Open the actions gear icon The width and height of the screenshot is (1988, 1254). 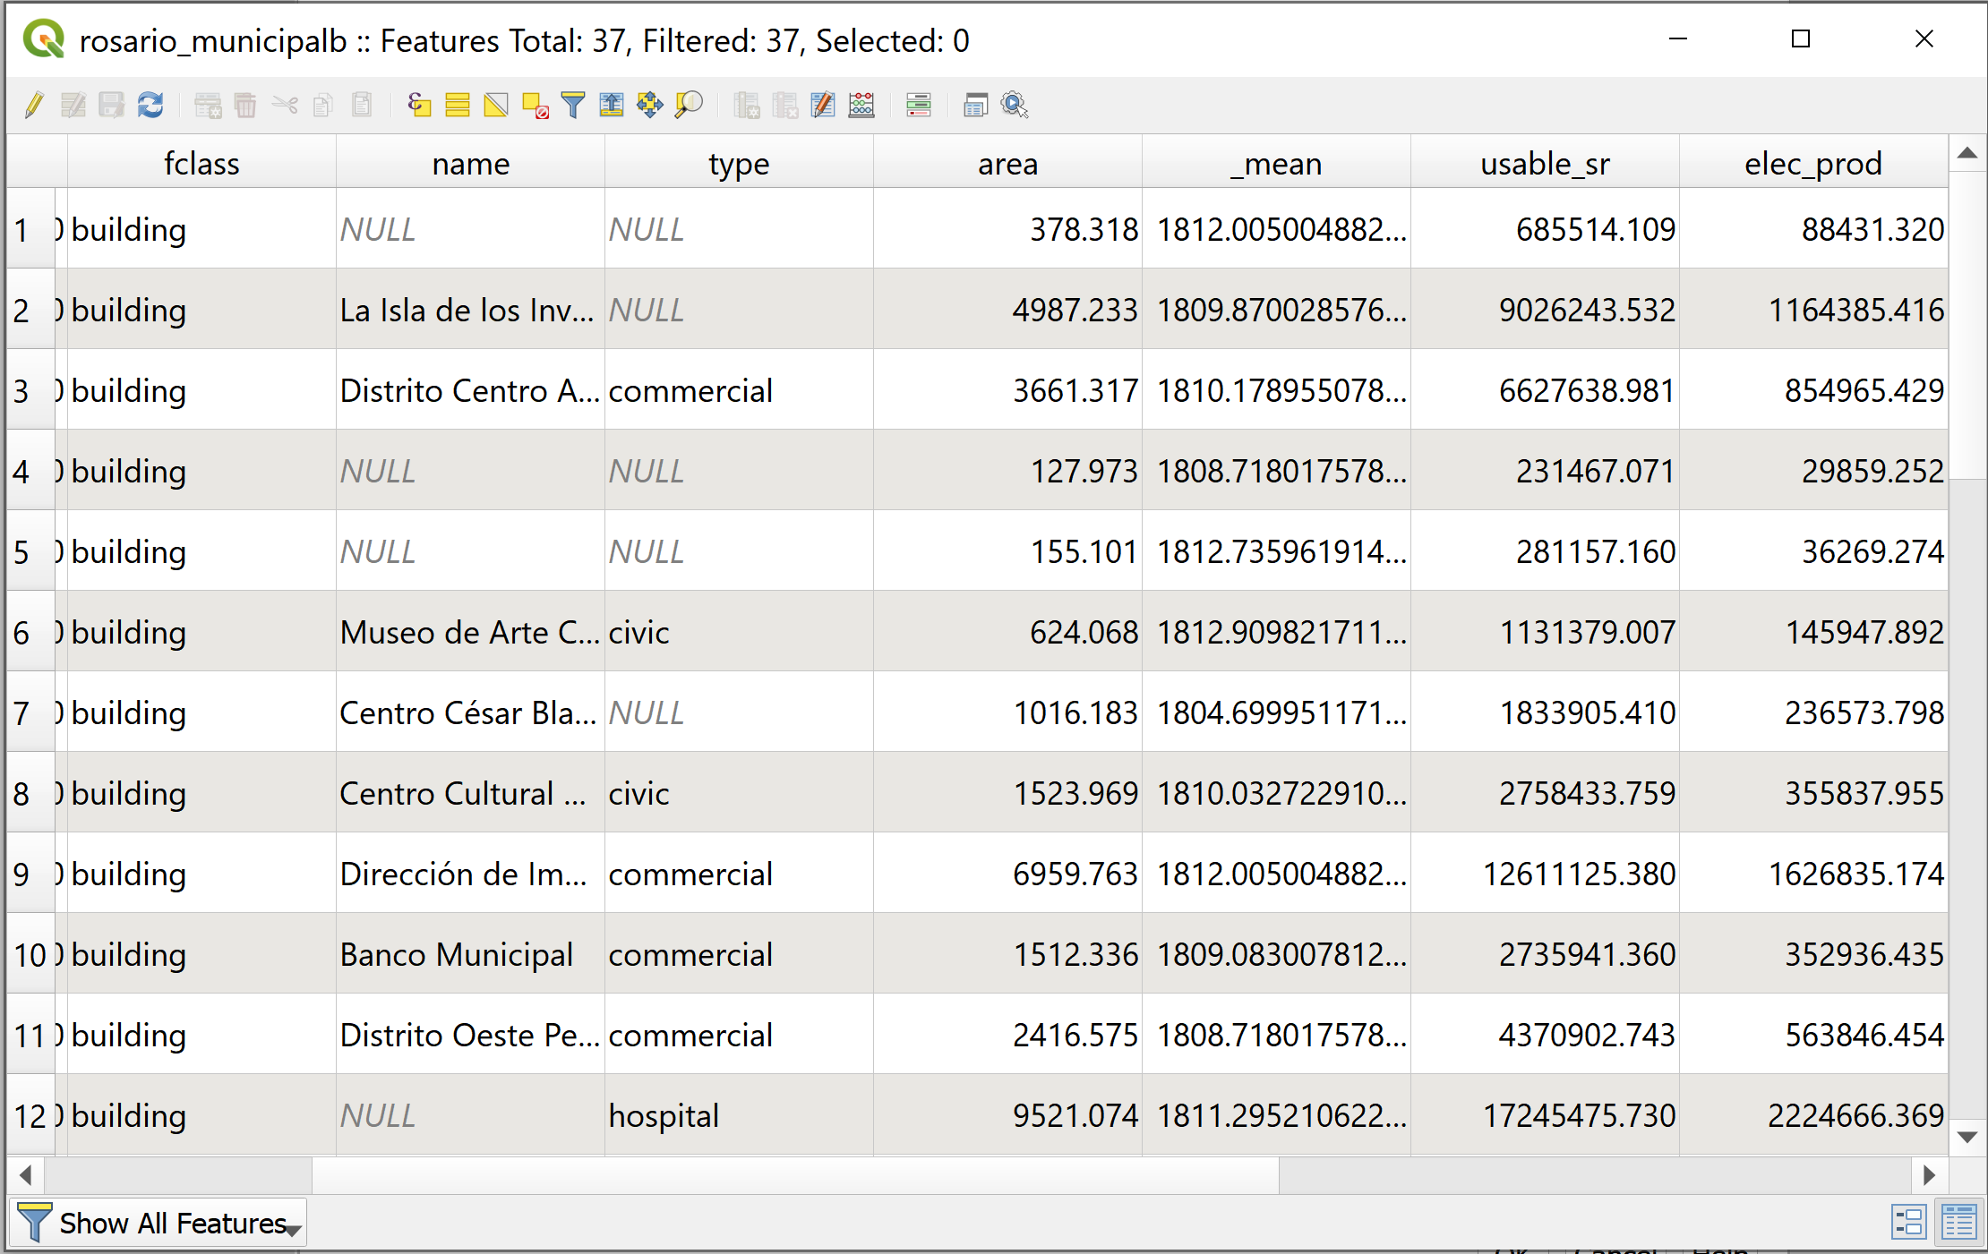[x=1015, y=106]
